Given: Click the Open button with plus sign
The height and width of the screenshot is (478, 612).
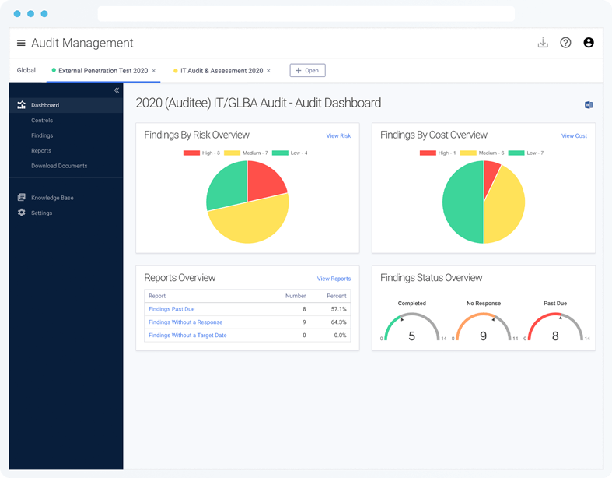Looking at the screenshot, I should click(307, 70).
